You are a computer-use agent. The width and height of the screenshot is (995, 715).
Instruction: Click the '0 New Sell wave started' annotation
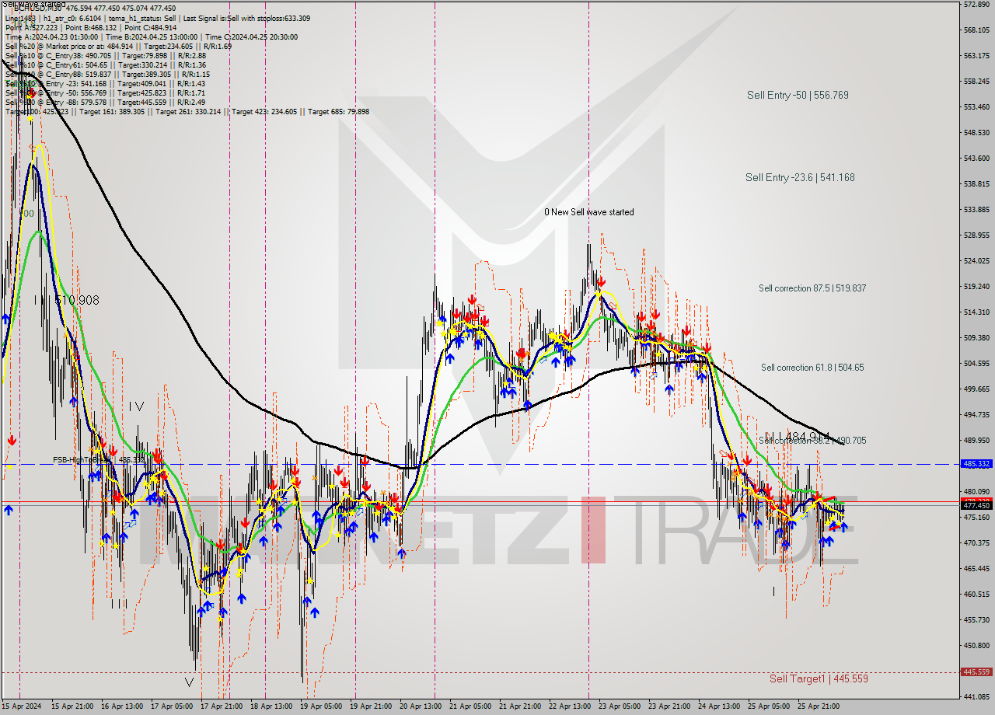tap(589, 212)
